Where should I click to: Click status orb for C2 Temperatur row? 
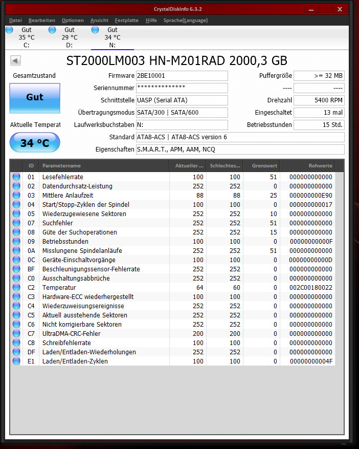tap(16, 288)
